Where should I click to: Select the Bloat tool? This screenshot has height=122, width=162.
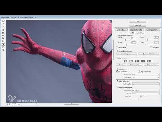tap(3, 36)
